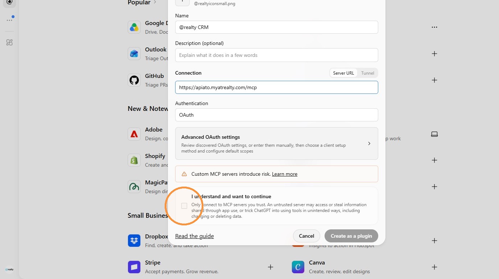
Task: Open the three-dots options in the Google Drive row
Action: pos(434,27)
